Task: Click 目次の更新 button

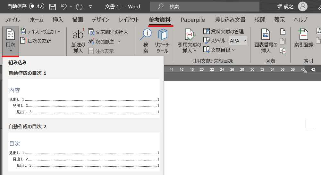Action: [x=36, y=41]
